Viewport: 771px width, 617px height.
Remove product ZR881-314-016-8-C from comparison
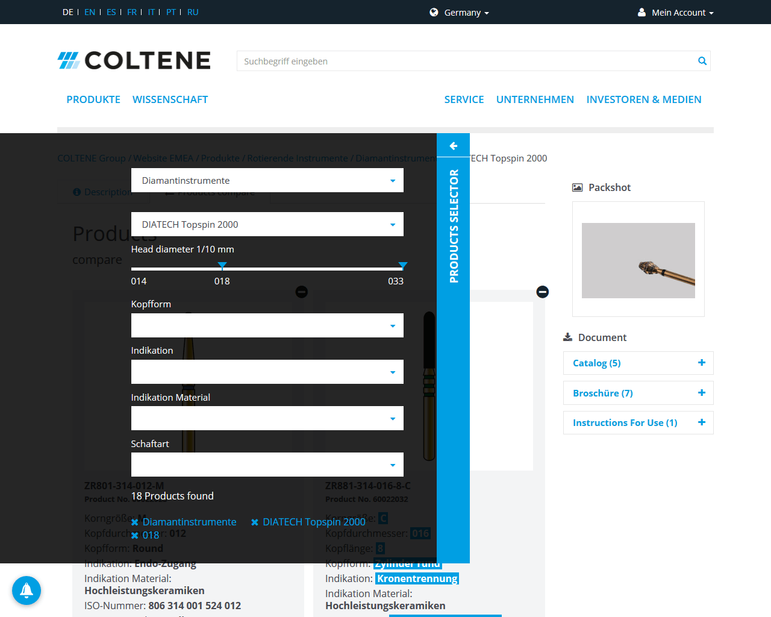pyautogui.click(x=542, y=292)
